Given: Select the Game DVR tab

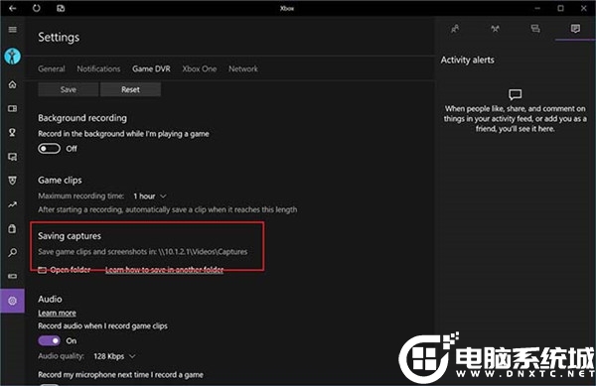Looking at the screenshot, I should (x=151, y=68).
